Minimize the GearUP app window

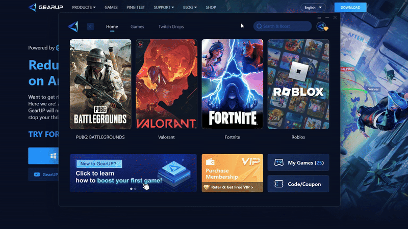327,17
